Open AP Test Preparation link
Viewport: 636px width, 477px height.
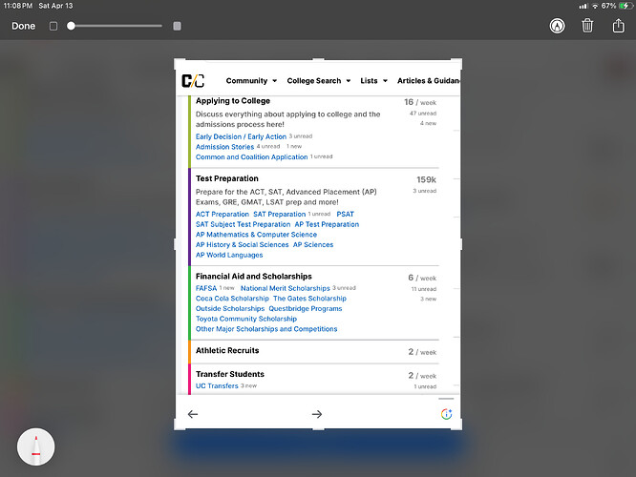(x=327, y=224)
